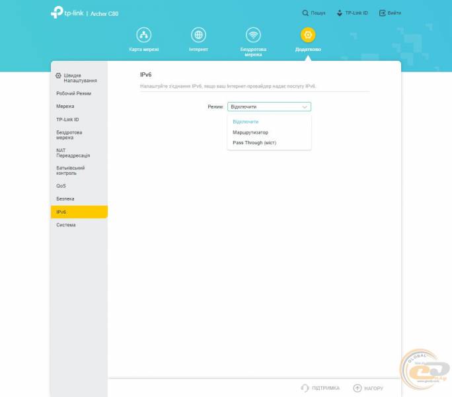Open NAT Переадресація sidebar item

[79, 153]
